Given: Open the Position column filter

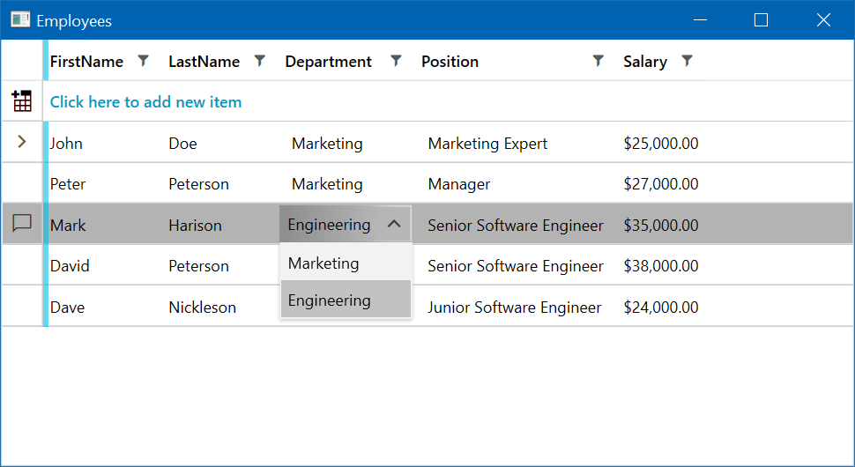Looking at the screenshot, I should tap(598, 61).
